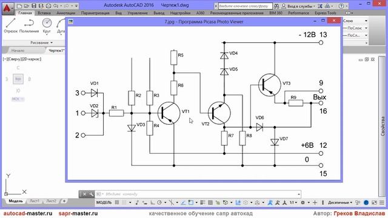Select the Круг (Circle) tool
The height and width of the screenshot is (218, 388).
(47, 25)
